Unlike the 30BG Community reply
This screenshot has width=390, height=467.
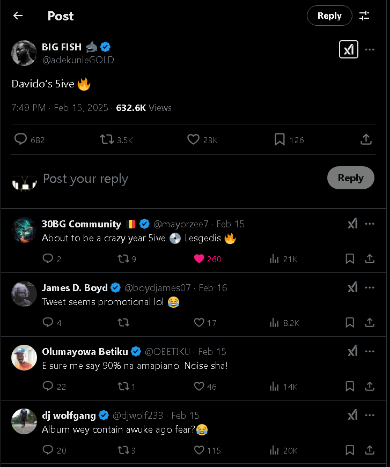[x=199, y=259]
